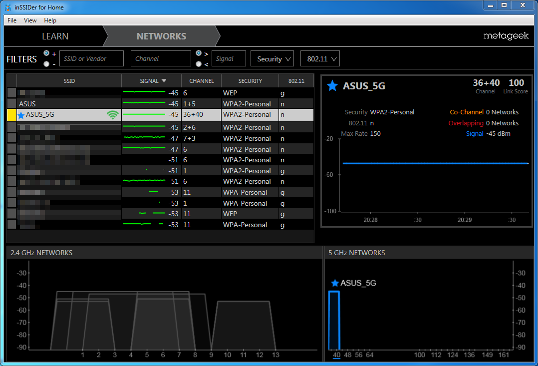Click the swatch on the channel 2+6 row
Screen dimensions: 538x366
pyautogui.click(x=11, y=127)
